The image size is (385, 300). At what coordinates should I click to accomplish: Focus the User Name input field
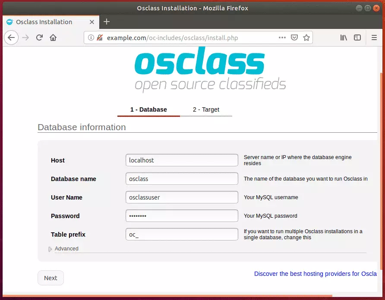[182, 197]
